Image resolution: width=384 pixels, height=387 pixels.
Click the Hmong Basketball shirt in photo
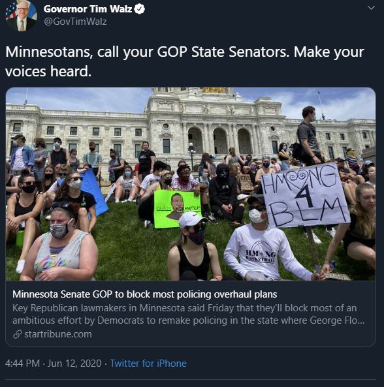coord(261,252)
